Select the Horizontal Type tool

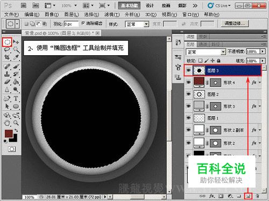click(x=16, y=99)
